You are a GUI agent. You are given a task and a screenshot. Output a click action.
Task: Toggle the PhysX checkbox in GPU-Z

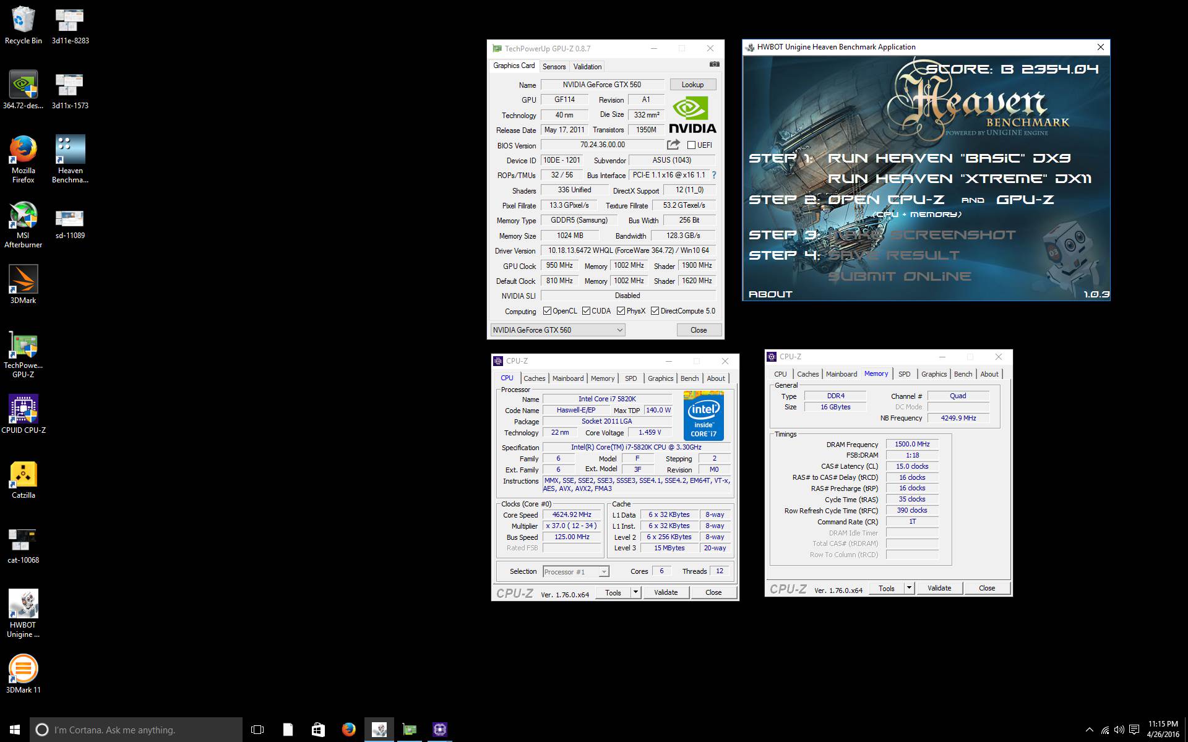621,311
